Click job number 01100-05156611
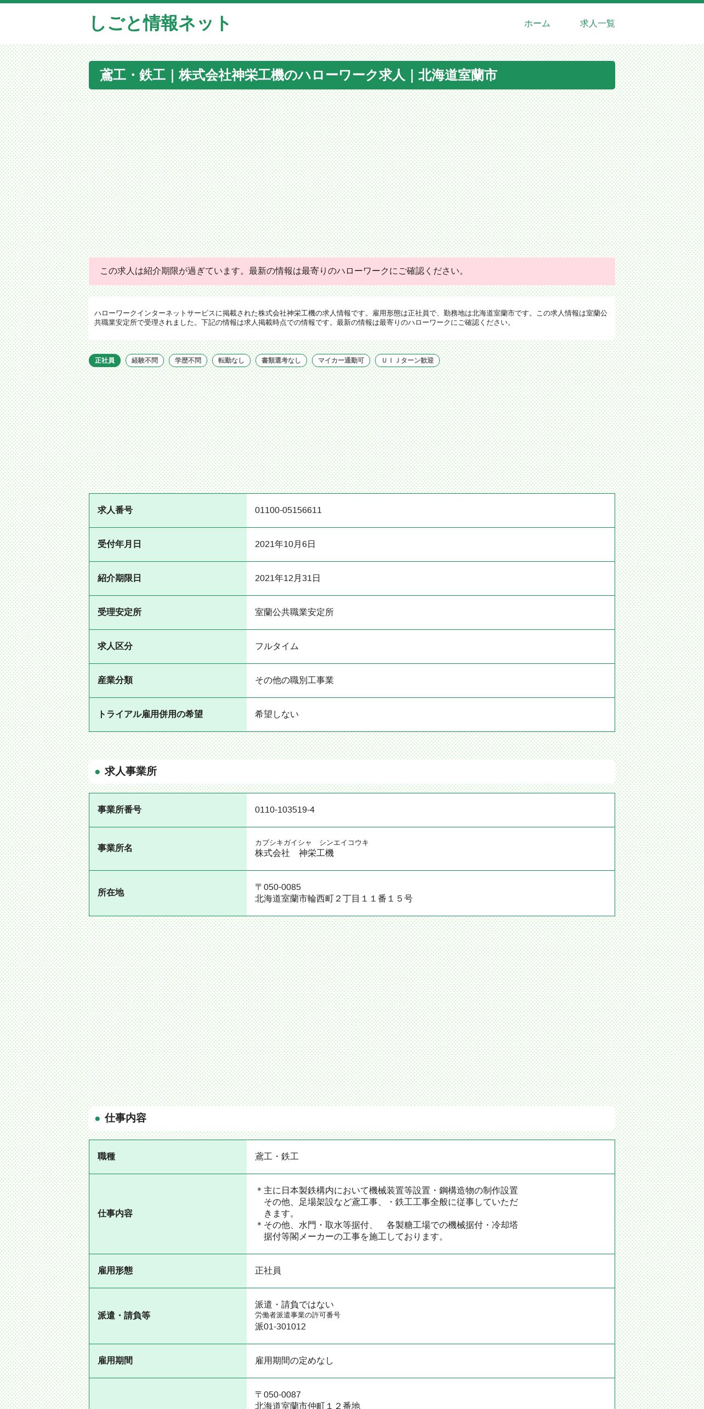Viewport: 704px width, 1409px height. point(288,510)
